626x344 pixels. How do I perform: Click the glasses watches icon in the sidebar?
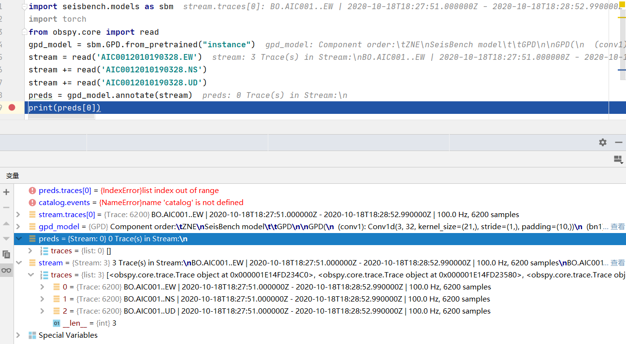6,270
